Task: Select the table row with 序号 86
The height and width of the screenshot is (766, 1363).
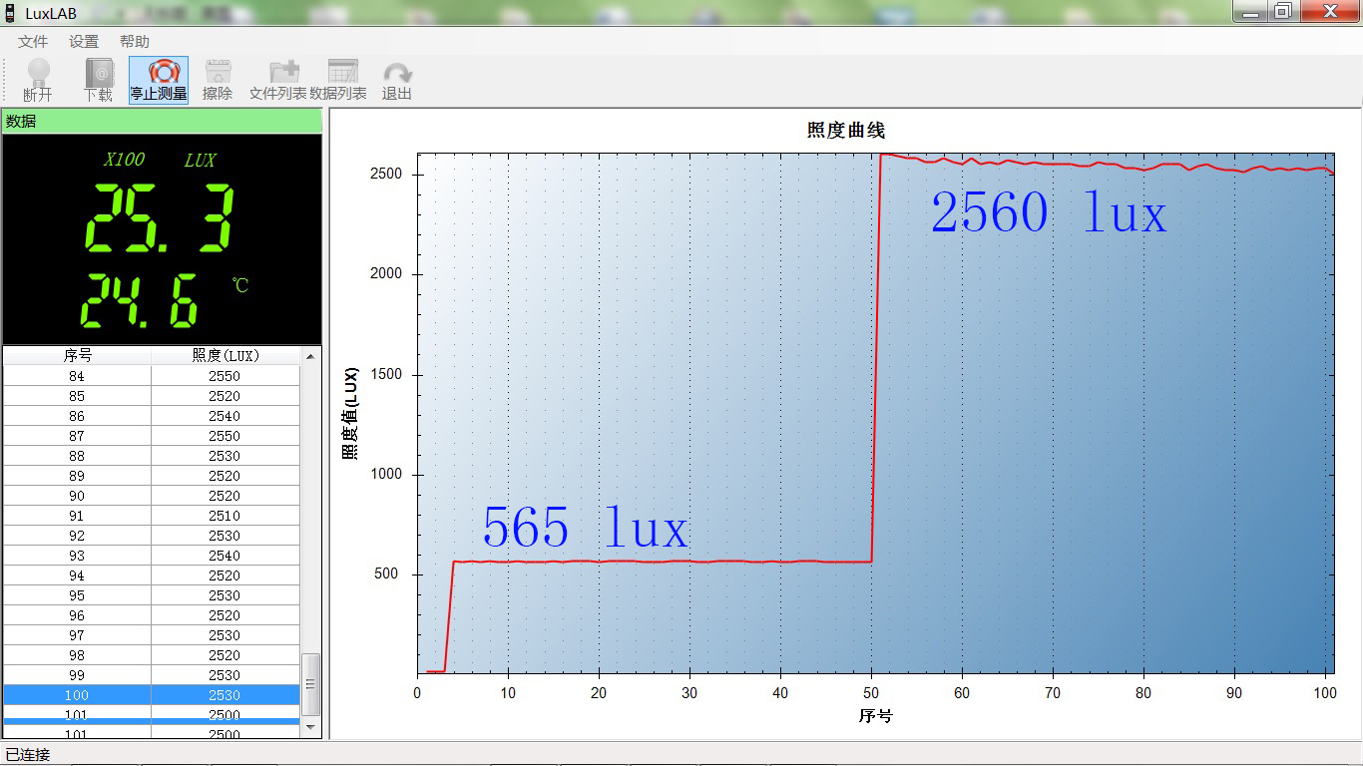Action: [152, 416]
